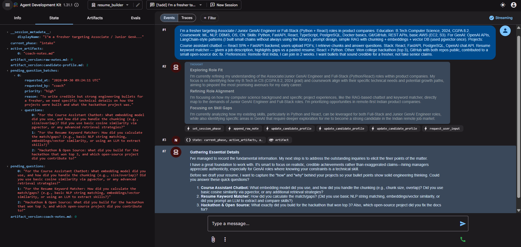The width and height of the screenshot is (521, 247).
Task: Open the set_session_phase function call chip
Action: (204, 129)
